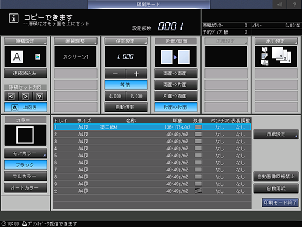
Task: Select tray 8 row in paper list
Action: click(x=152, y=177)
